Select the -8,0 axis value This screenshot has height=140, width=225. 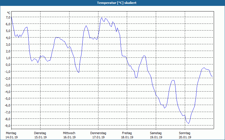click(8, 119)
